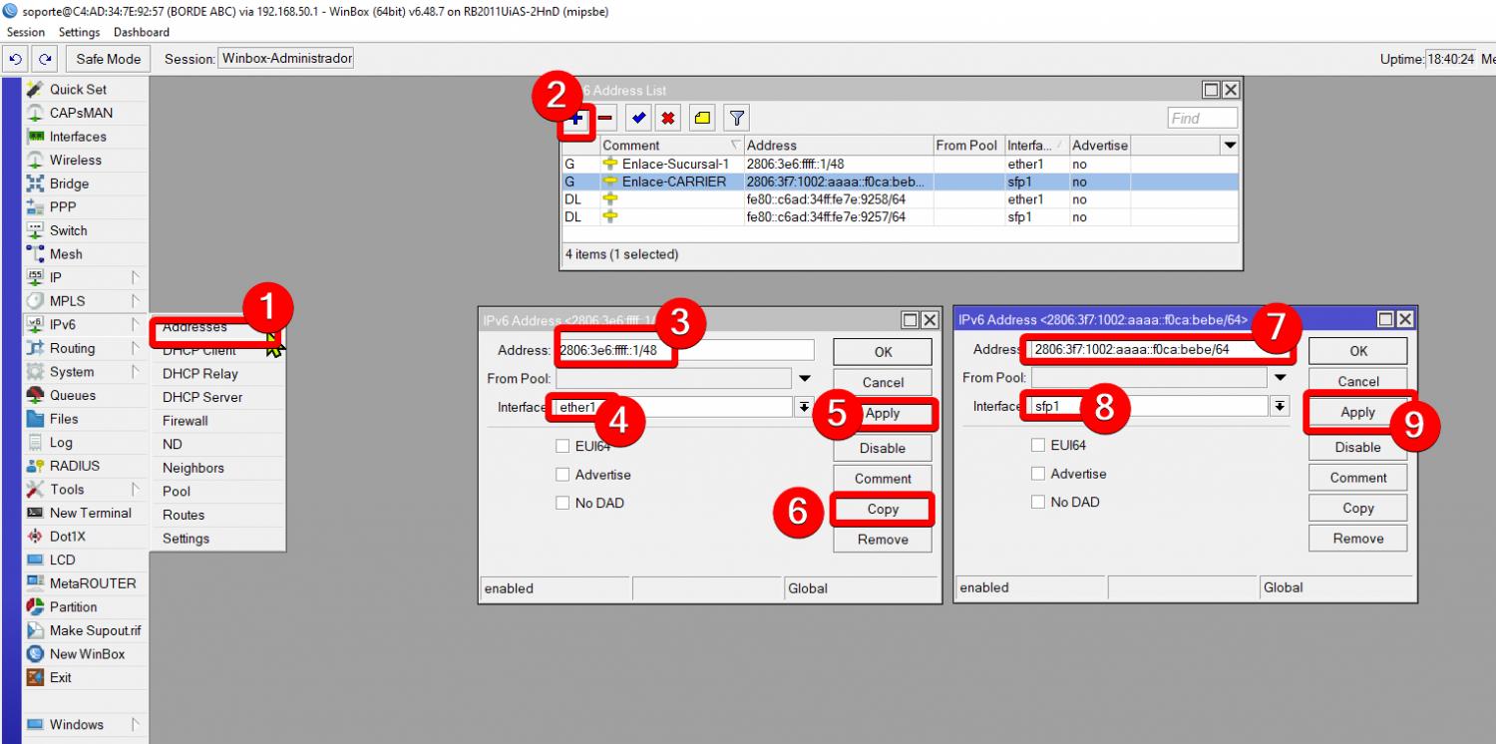Screen dimensions: 1496x744
Task: Click the blue checkmark enable icon
Action: (x=638, y=119)
